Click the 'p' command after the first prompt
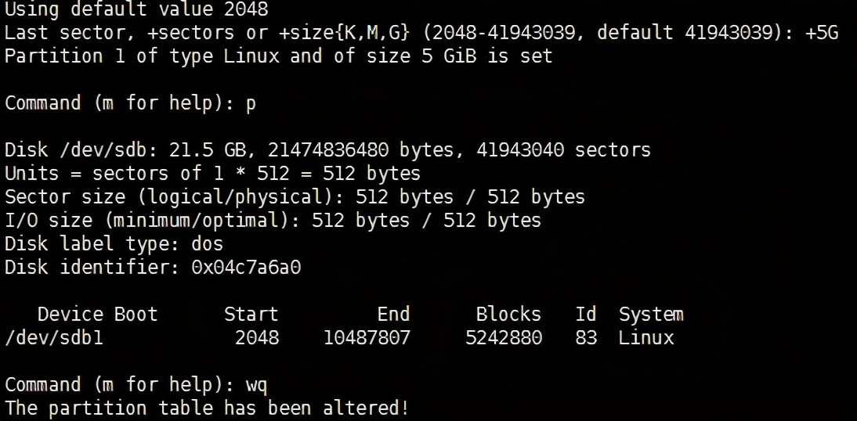This screenshot has height=421, width=857. (x=251, y=104)
